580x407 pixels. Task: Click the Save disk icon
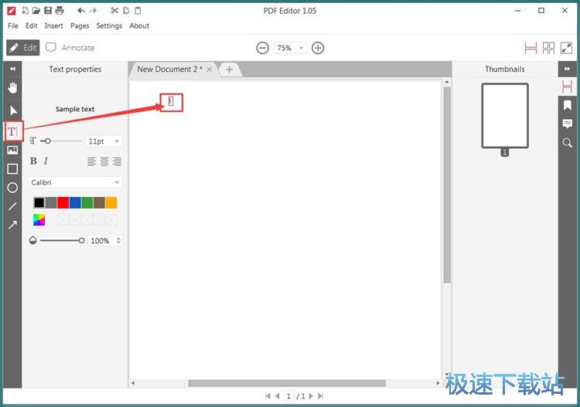48,10
